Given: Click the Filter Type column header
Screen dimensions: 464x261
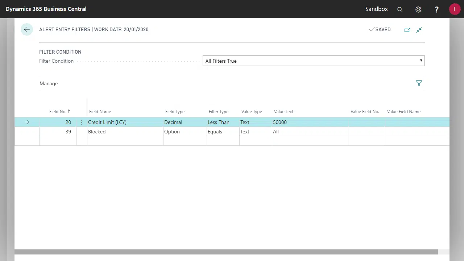Looking at the screenshot, I should tap(218, 112).
